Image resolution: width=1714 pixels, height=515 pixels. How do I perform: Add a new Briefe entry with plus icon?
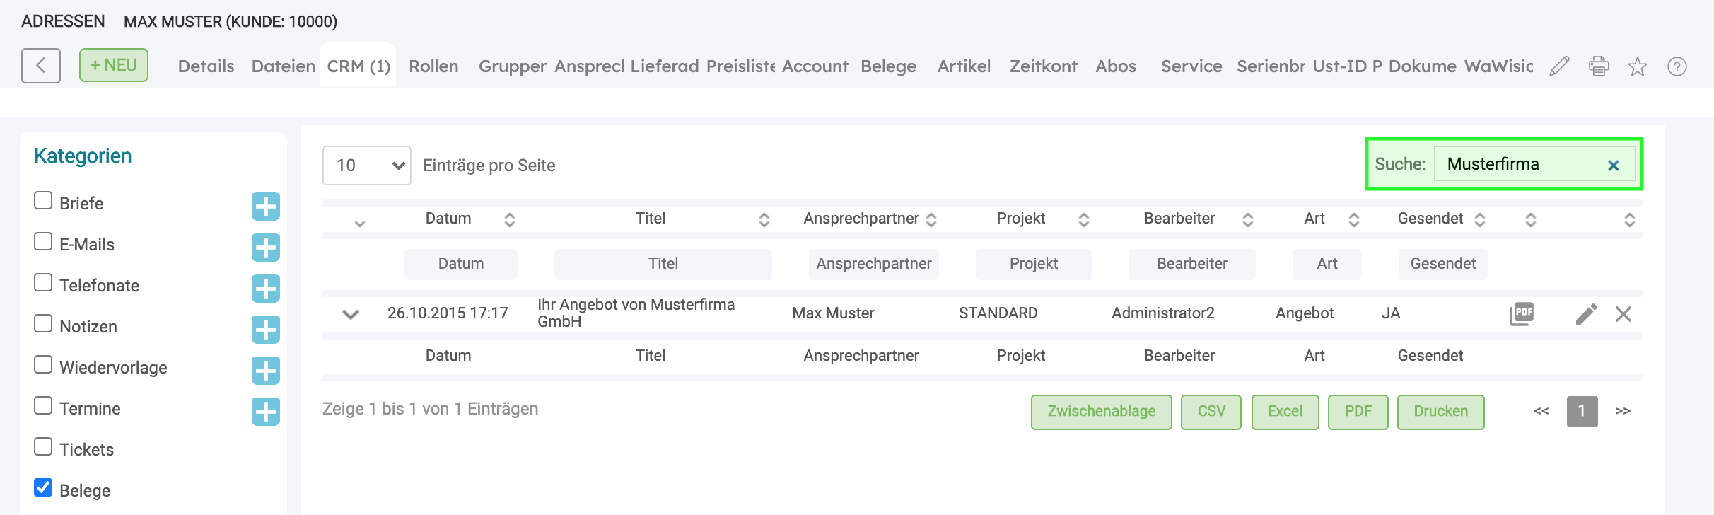pyautogui.click(x=266, y=207)
